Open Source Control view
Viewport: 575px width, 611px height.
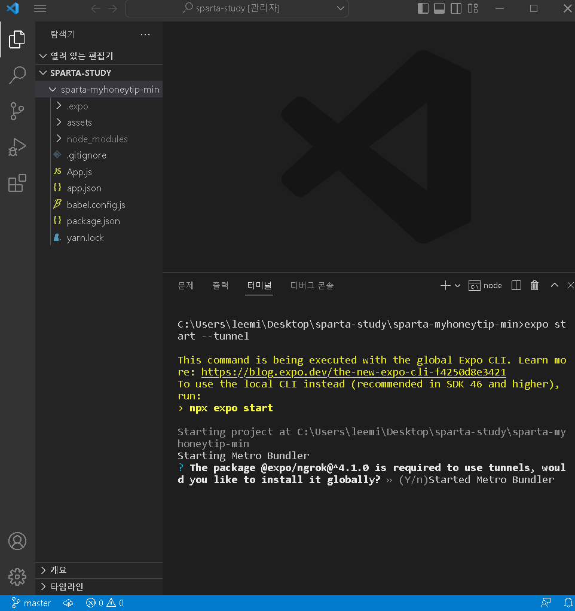[17, 111]
